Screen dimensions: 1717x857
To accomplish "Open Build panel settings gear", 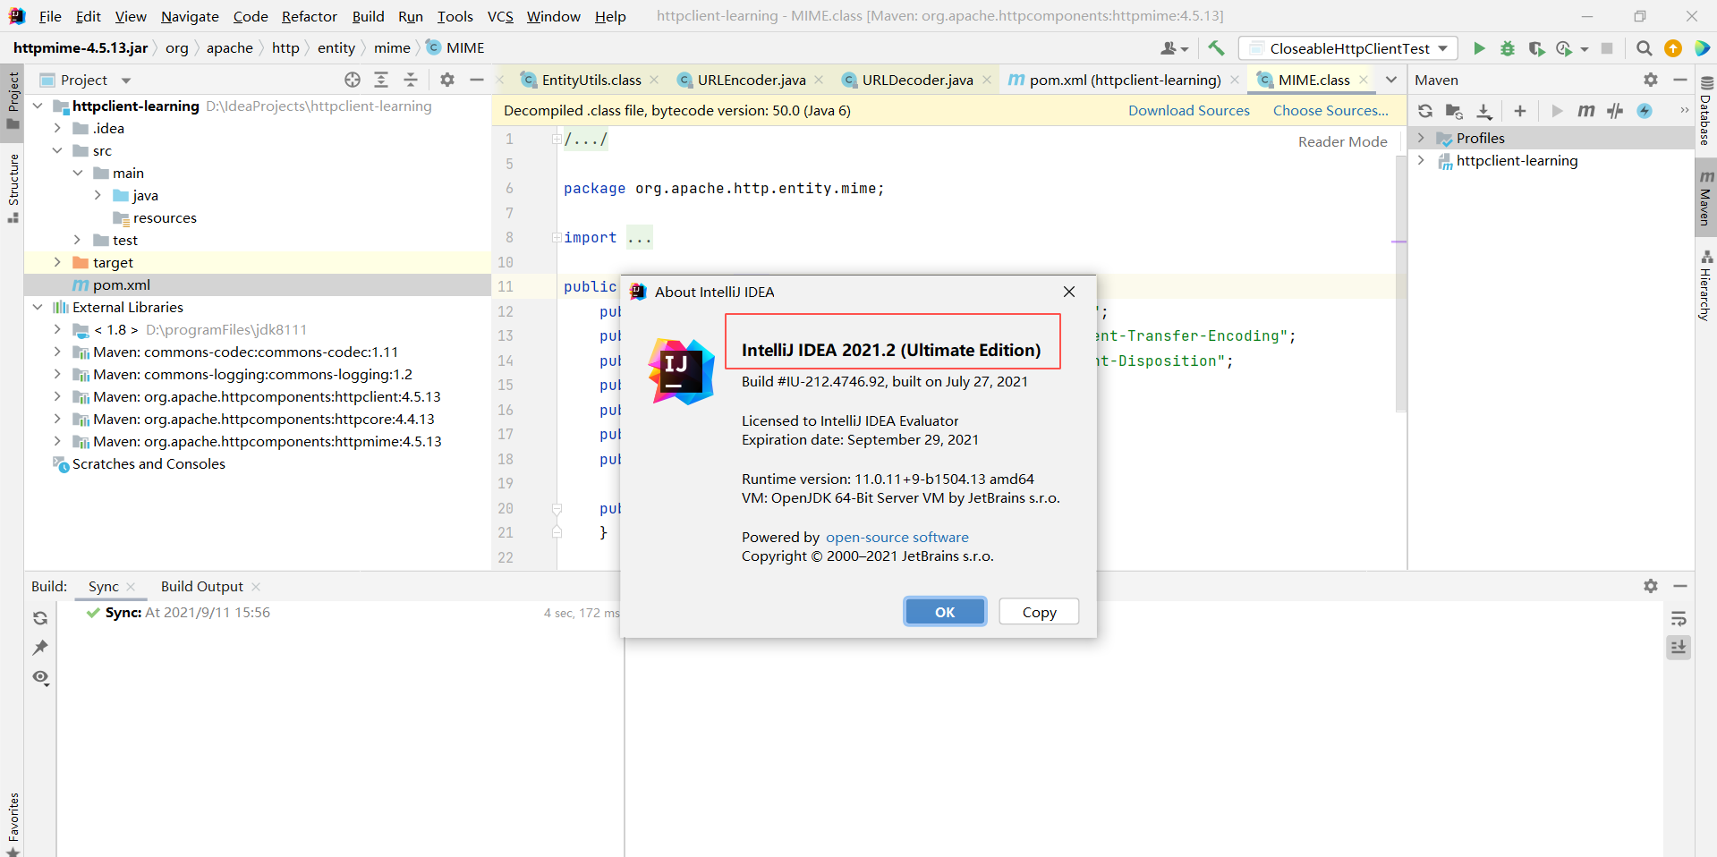I will pyautogui.click(x=1651, y=586).
